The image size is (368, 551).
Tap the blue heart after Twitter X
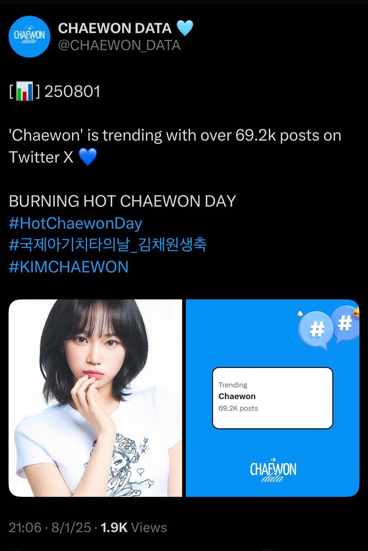(x=88, y=157)
